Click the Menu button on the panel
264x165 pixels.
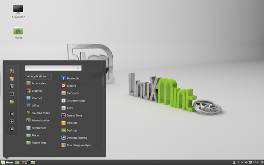[x=7, y=163]
